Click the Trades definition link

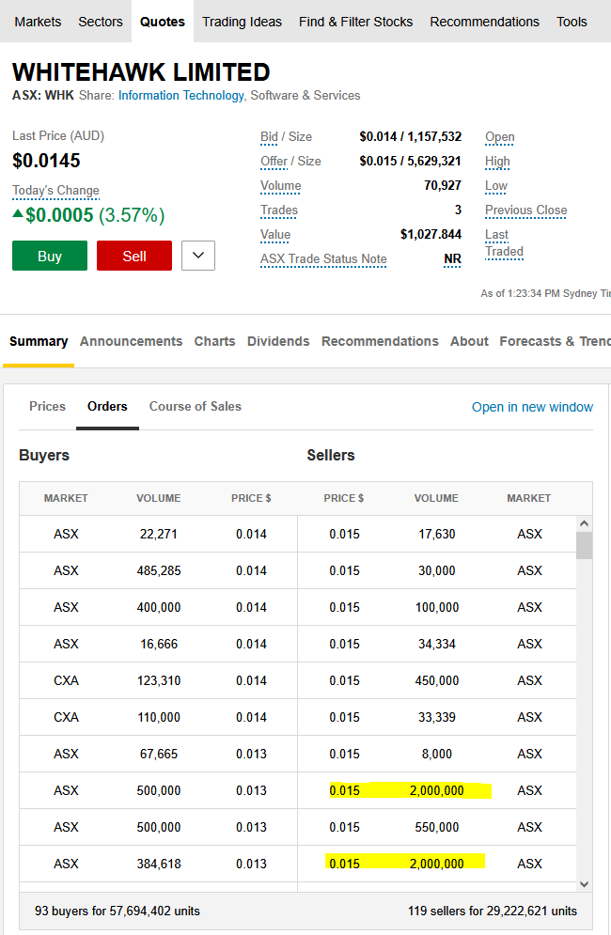tap(278, 210)
